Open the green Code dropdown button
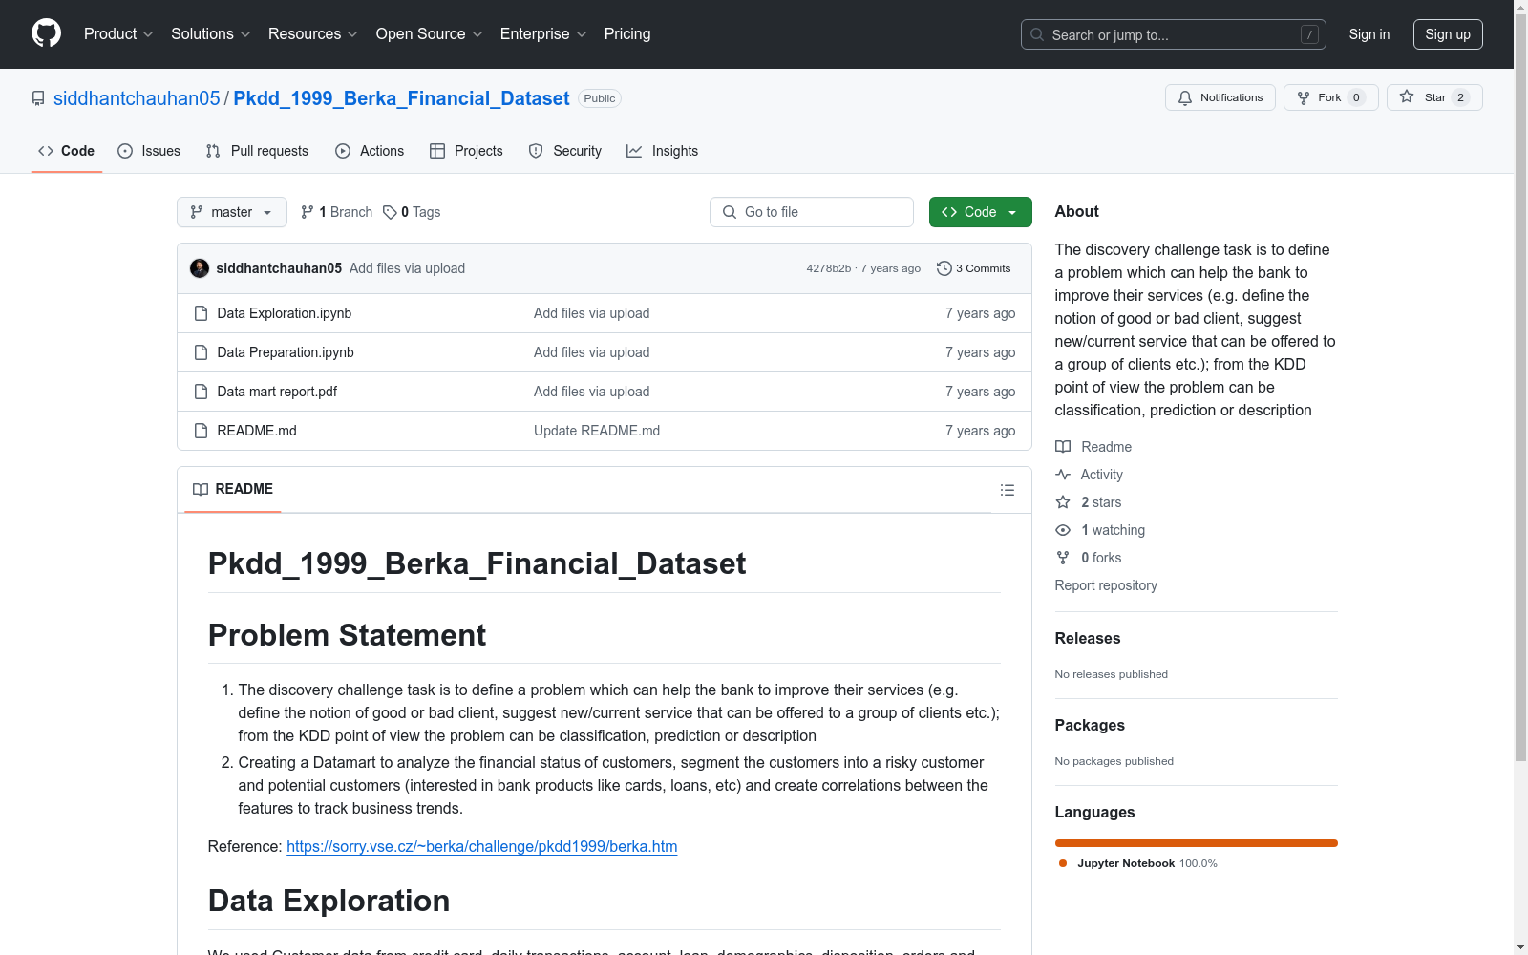The image size is (1528, 955). [980, 212]
